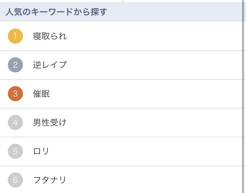This screenshot has width=246, height=193.
Task: Click empty space in the fourth-ranked row
Action: [x=154, y=122]
